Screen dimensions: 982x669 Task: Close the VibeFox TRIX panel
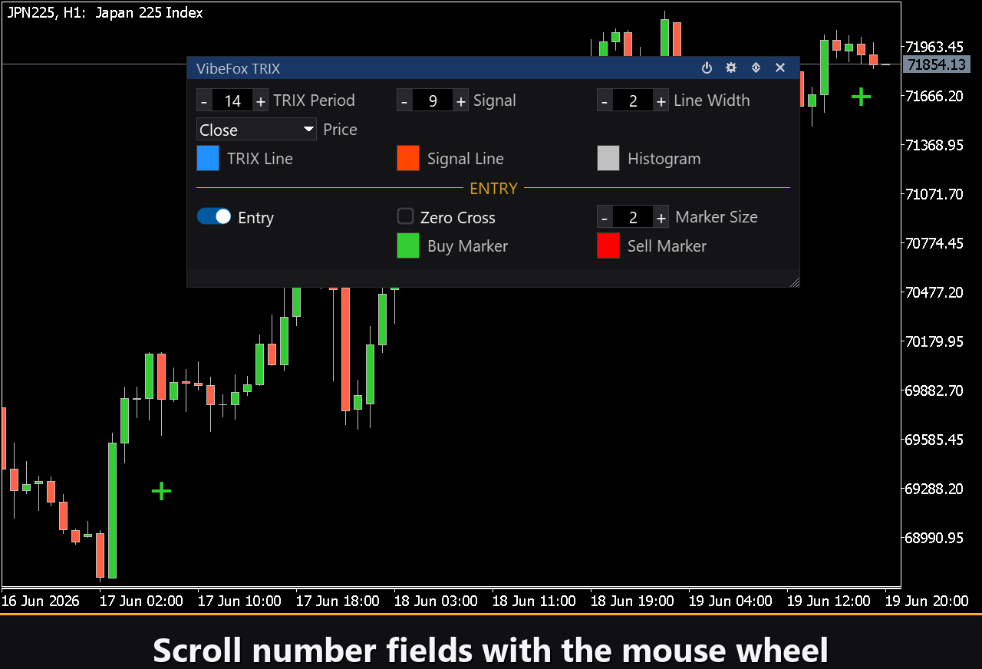(780, 68)
